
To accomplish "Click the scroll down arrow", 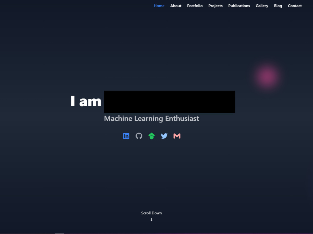I will (x=151, y=219).
